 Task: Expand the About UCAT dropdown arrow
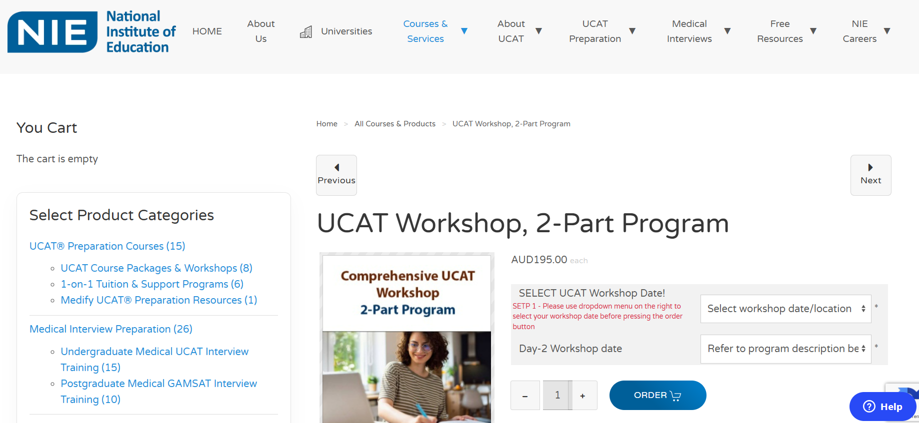click(538, 31)
